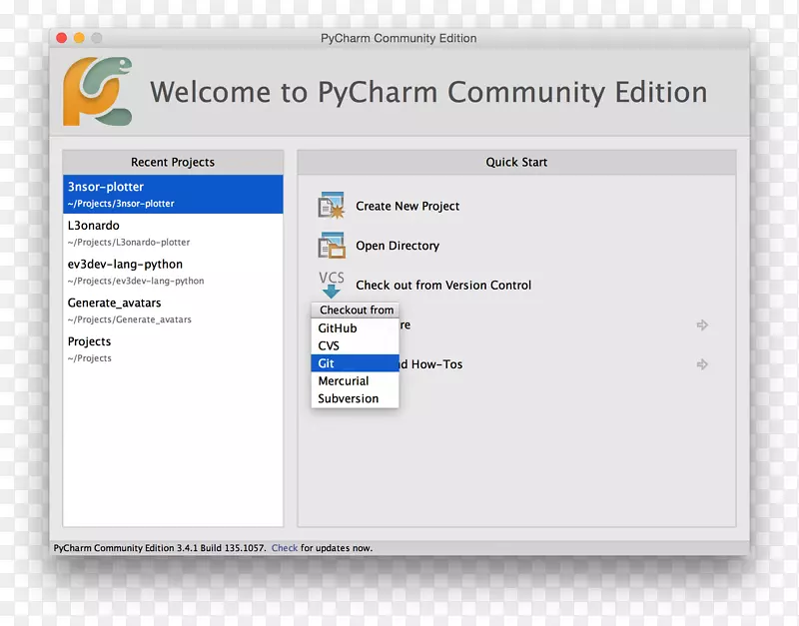The image size is (799, 626).
Task: Choose GitHub from the Checkout menu
Action: (x=338, y=328)
